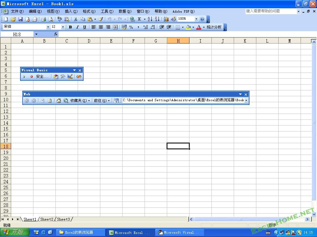This screenshot has height=237, width=317.
Task: Increase decimal places icon
Action: (x=145, y=27)
